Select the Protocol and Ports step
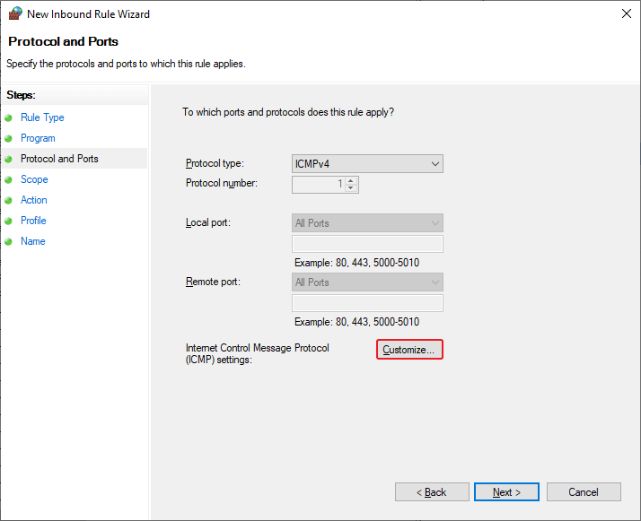Screen dimensions: 641x521 click(59, 159)
